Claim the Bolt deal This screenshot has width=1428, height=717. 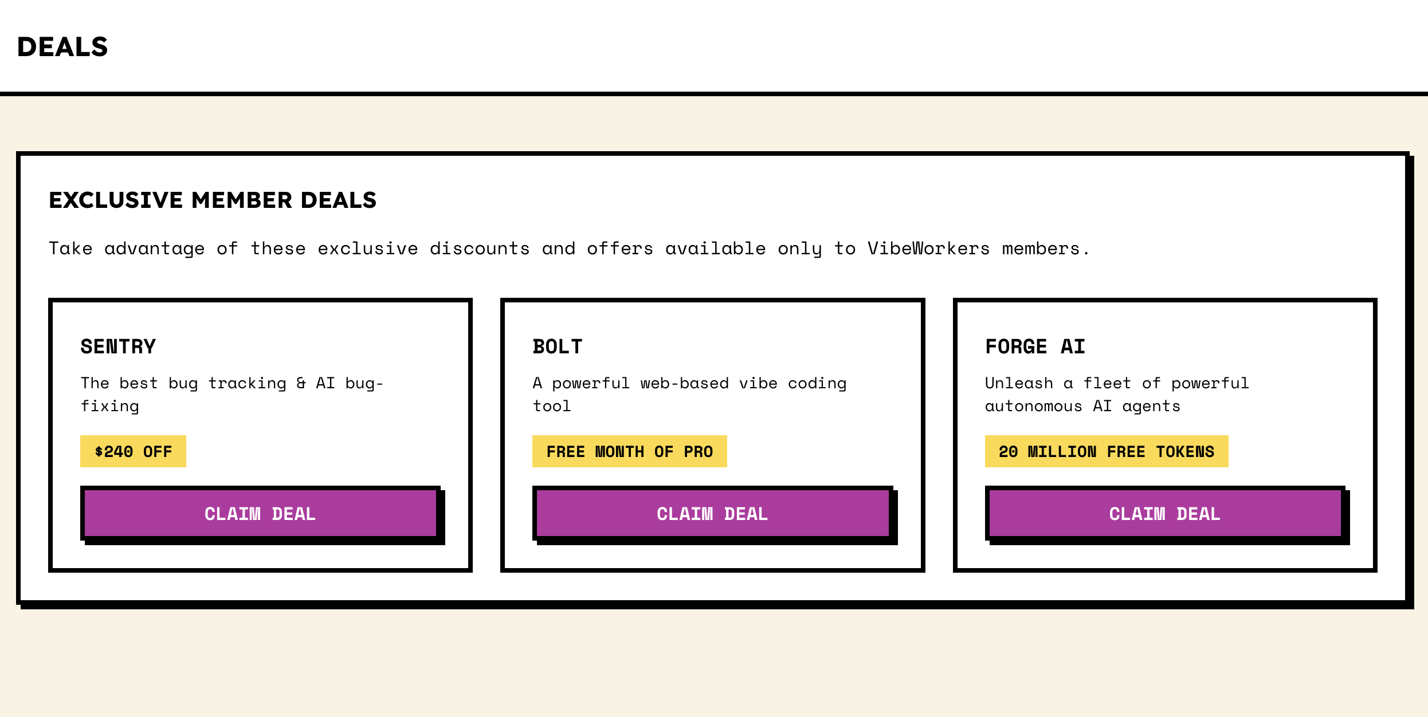pyautogui.click(x=712, y=513)
